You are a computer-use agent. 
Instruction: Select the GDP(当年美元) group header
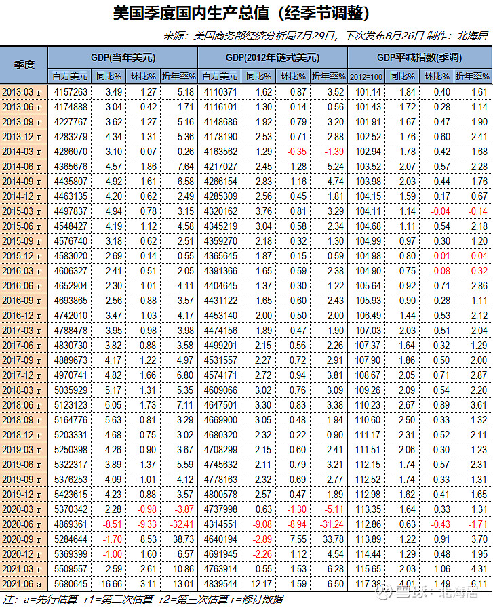(123, 58)
